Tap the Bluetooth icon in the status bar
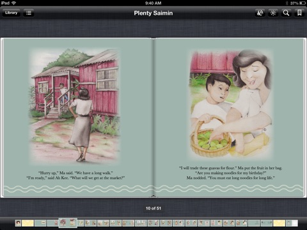This screenshot has width=307, height=230. point(287,3)
